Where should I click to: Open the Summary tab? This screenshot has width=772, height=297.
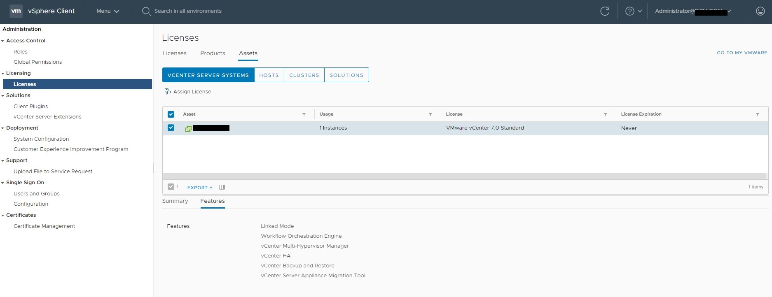175,201
